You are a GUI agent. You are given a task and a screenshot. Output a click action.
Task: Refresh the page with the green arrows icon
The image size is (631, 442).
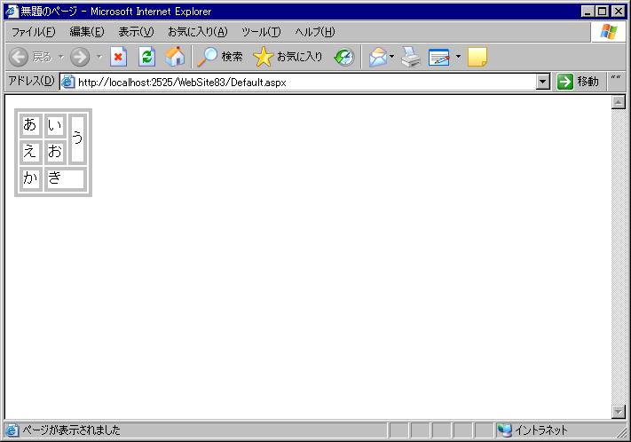pyautogui.click(x=146, y=57)
